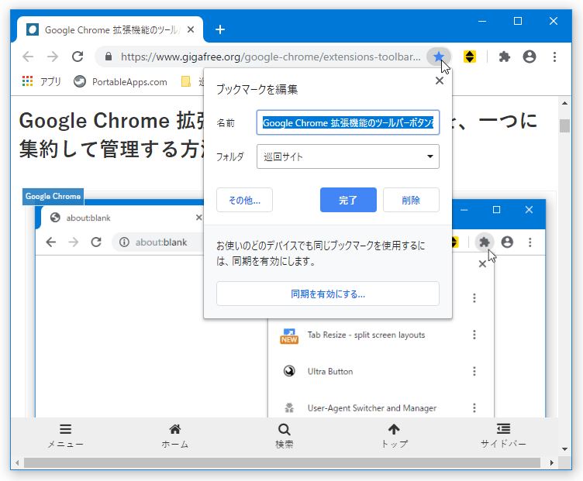Open the Extensions puzzle piece menu
Image resolution: width=583 pixels, height=481 pixels.
pos(504,57)
